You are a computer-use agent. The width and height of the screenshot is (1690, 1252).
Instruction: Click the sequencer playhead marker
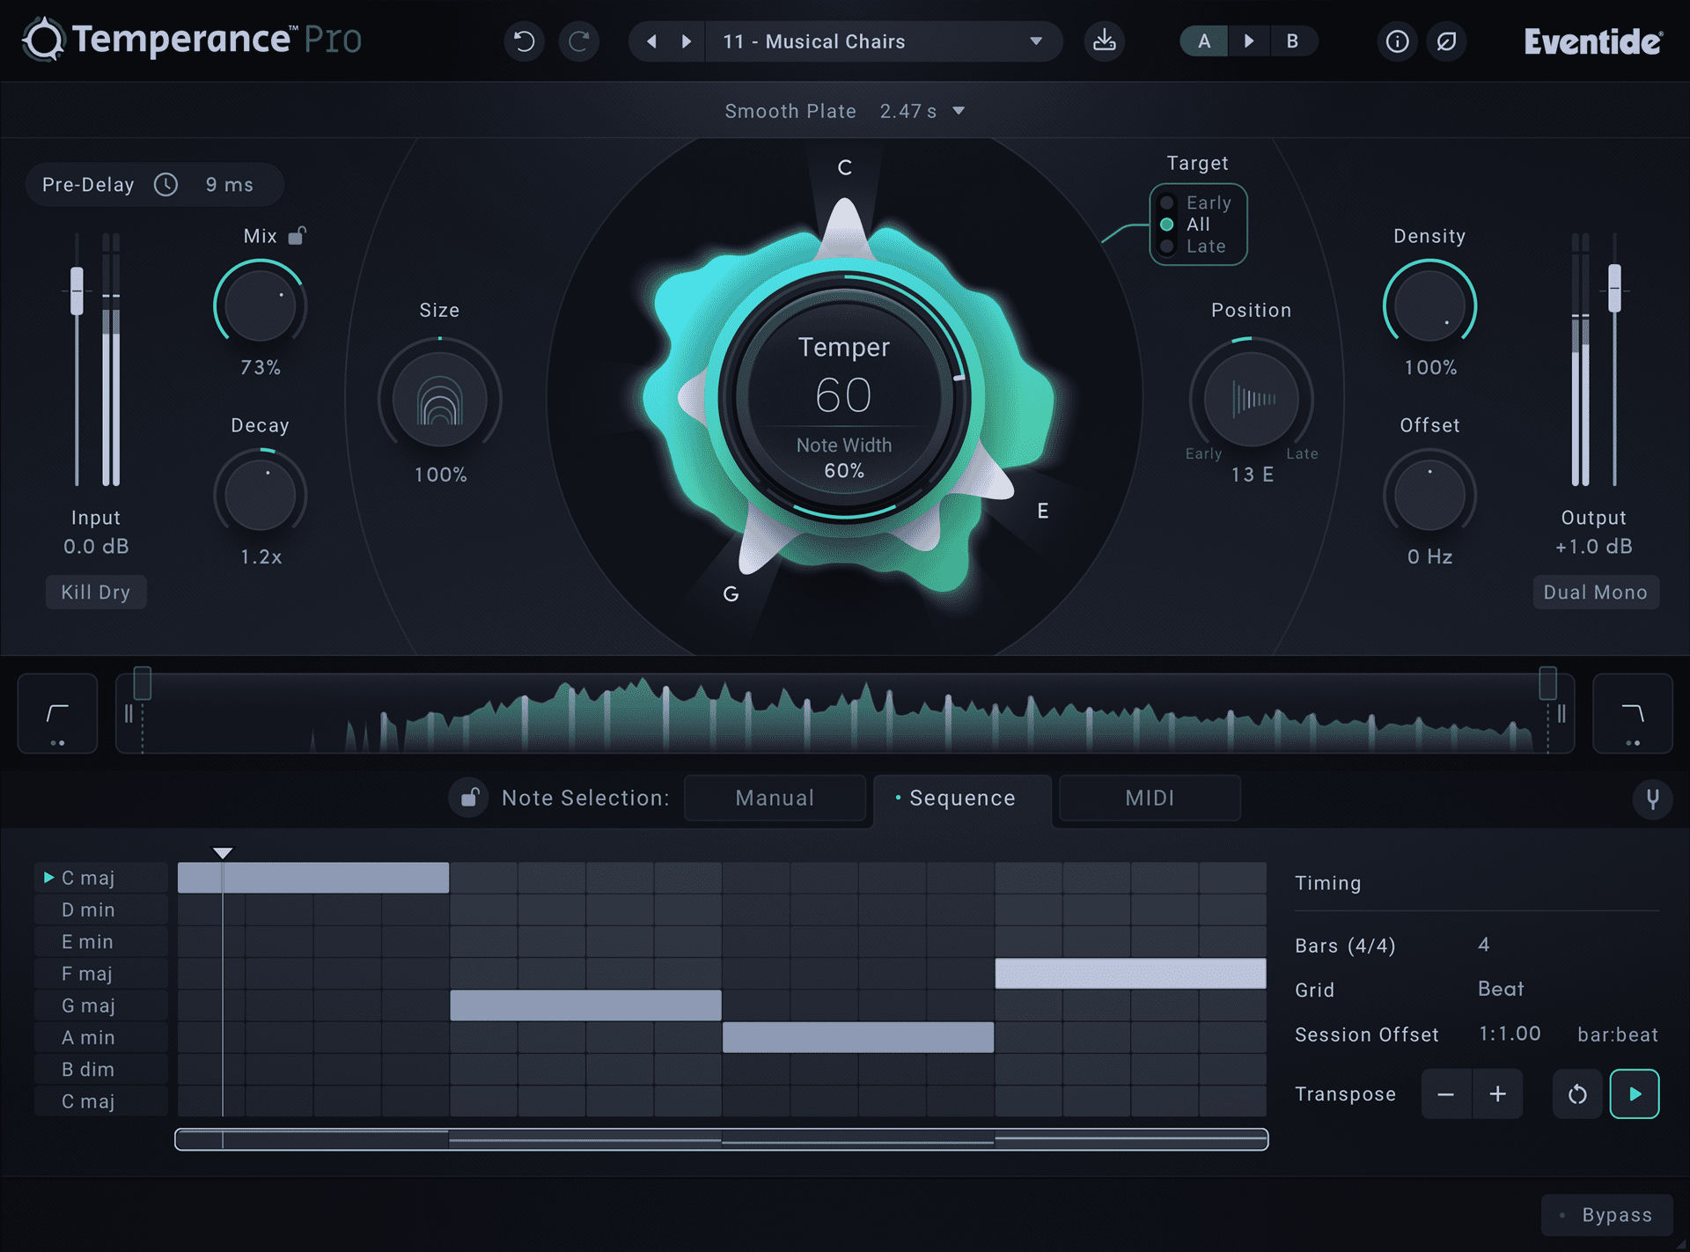(x=223, y=852)
